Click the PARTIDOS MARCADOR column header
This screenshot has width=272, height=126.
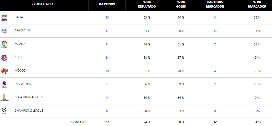[215, 4]
